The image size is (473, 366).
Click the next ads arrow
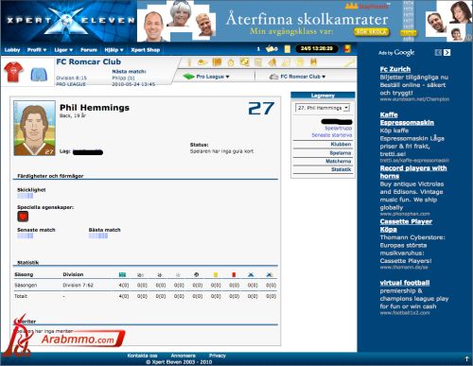click(447, 52)
